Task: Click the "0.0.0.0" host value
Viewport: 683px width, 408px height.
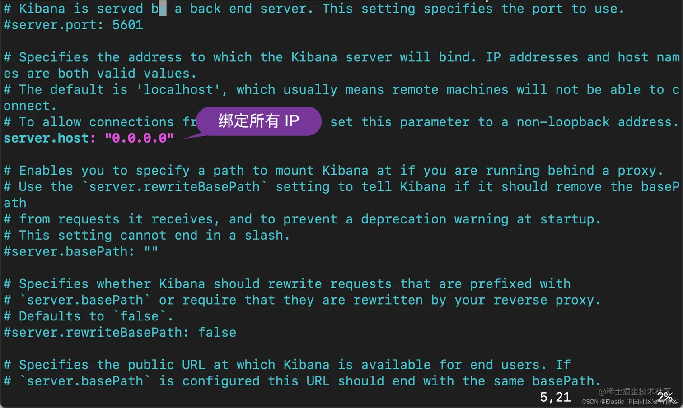Action: coord(139,138)
